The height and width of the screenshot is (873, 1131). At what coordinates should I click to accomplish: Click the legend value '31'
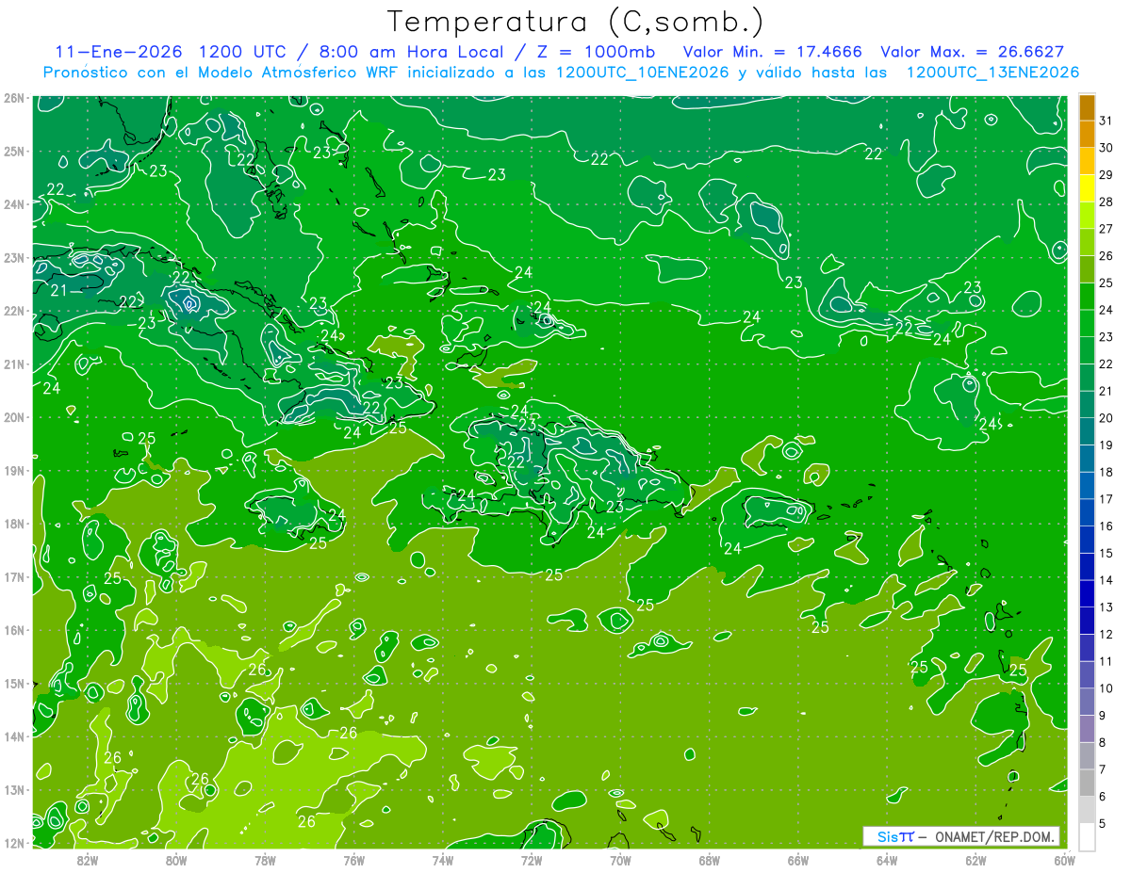coord(1106,121)
